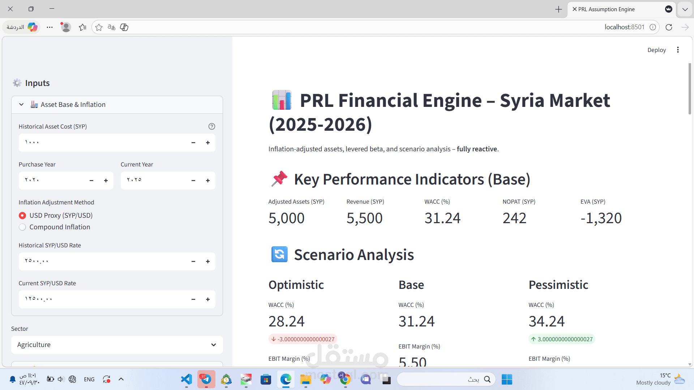
Task: Open Task View from the taskbar
Action: [x=386, y=379]
